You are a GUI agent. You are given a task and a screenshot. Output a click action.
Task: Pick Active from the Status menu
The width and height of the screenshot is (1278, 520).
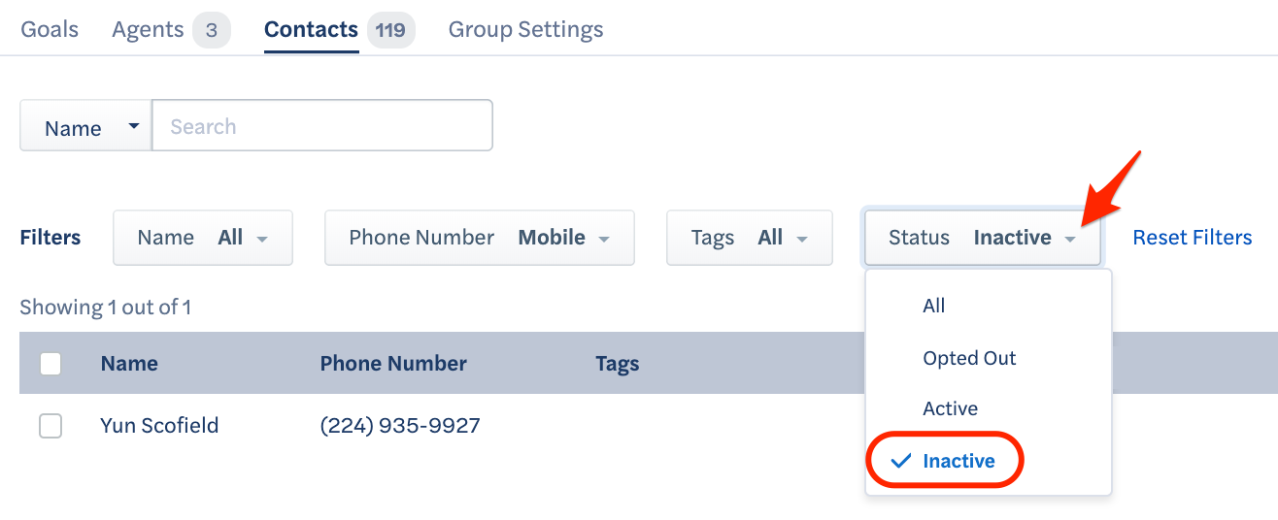point(950,408)
